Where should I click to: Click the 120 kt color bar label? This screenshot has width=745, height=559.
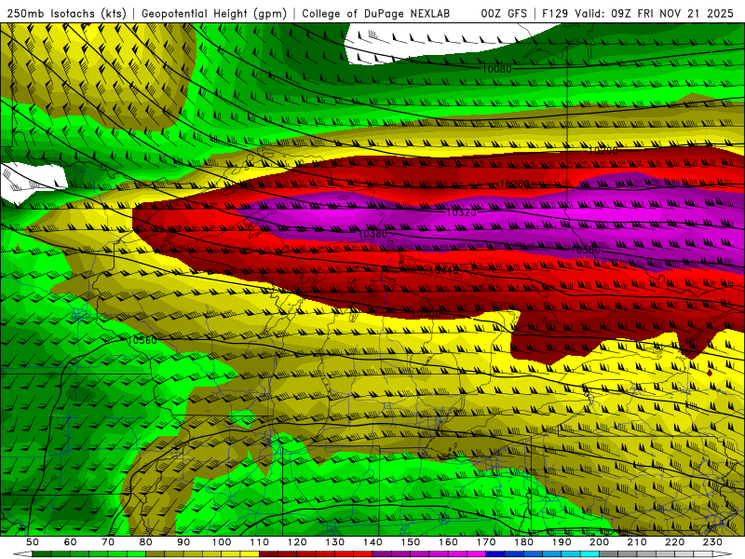[x=297, y=542]
